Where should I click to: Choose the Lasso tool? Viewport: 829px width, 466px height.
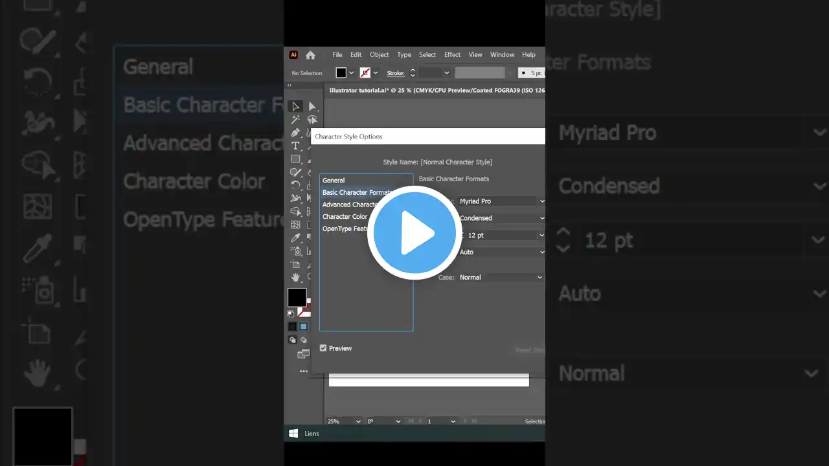tap(312, 120)
